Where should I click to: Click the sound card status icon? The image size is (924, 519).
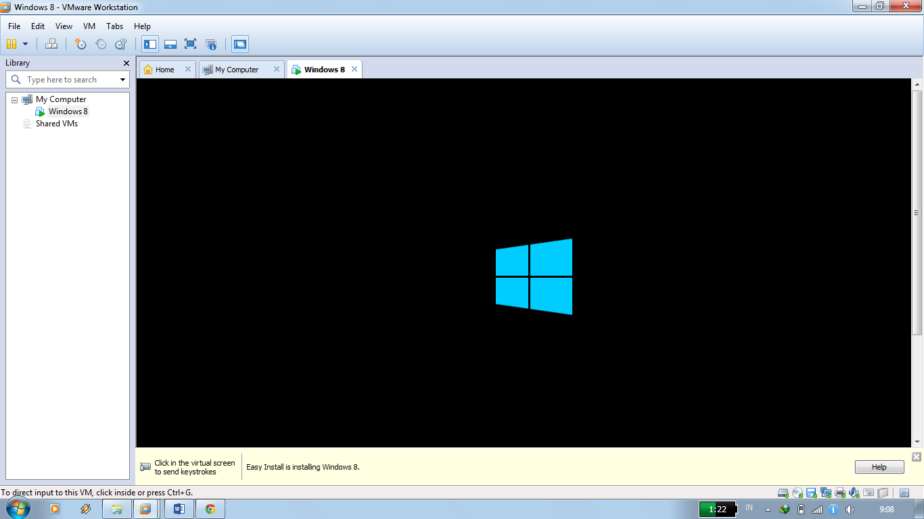coord(854,493)
